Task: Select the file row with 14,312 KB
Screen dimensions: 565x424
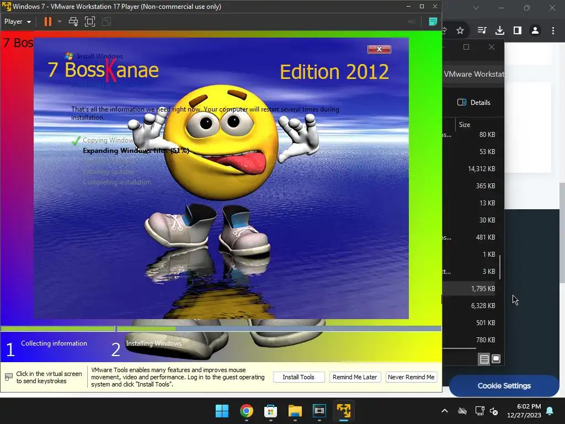Action: click(470, 169)
